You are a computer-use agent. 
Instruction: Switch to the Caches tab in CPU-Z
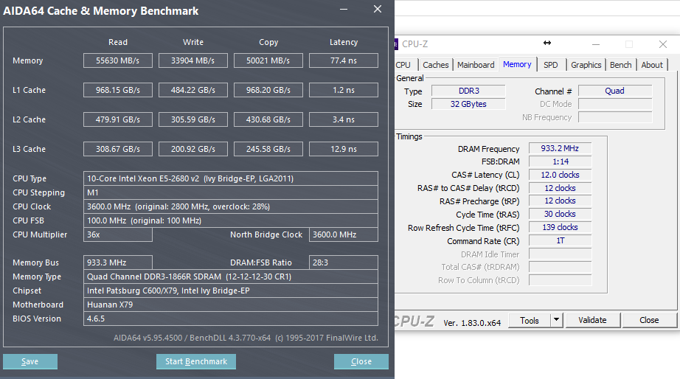coord(435,65)
